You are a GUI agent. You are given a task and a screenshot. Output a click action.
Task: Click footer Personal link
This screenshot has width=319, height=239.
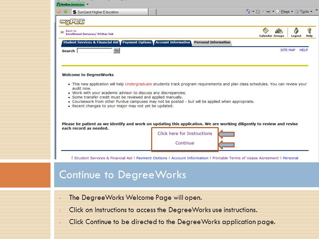coord(290,158)
